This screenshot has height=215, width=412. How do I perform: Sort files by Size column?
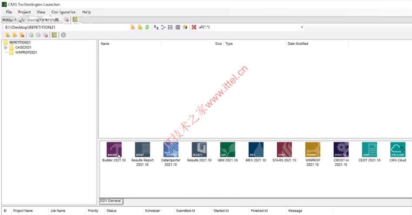pos(192,44)
